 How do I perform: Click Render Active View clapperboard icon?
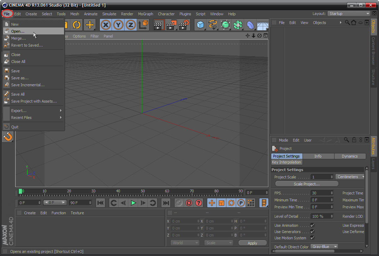(159, 25)
